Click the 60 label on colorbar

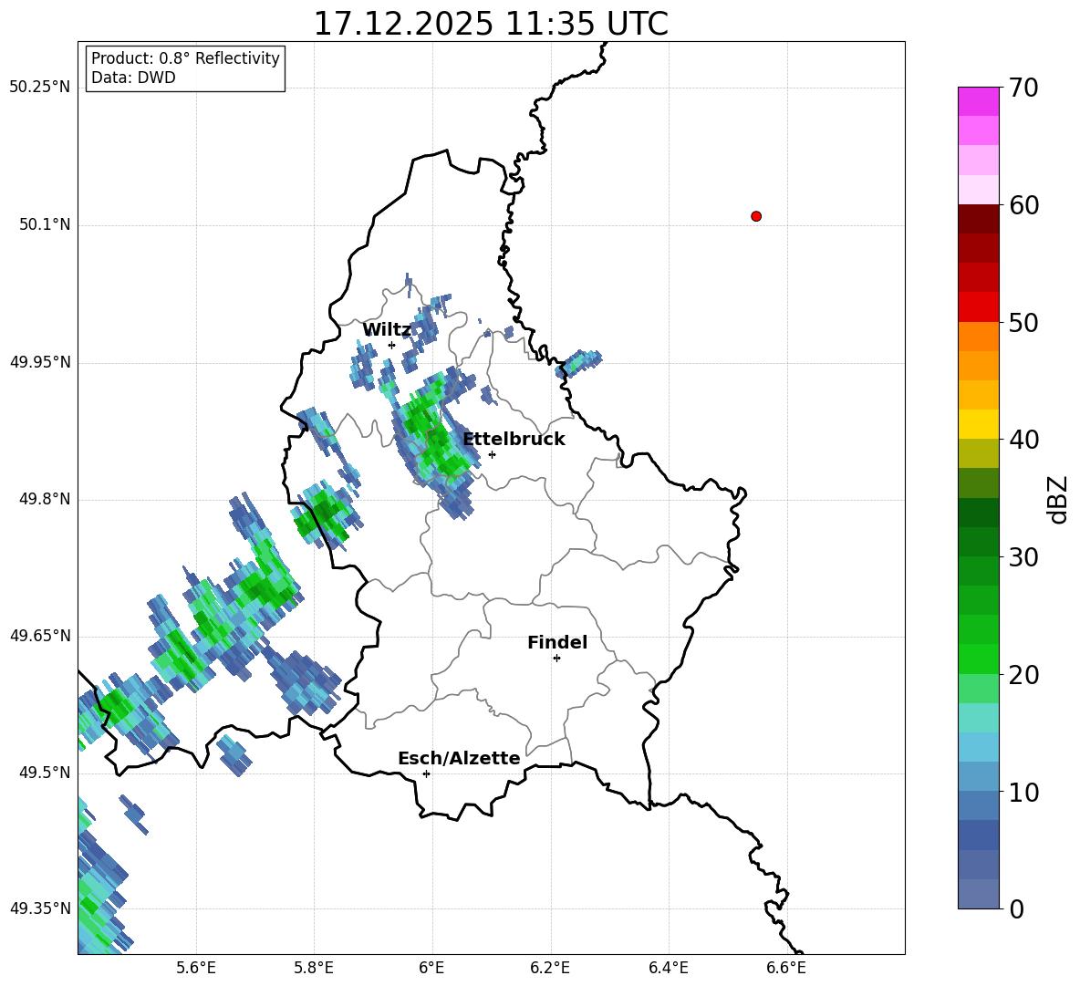[x=1023, y=205]
